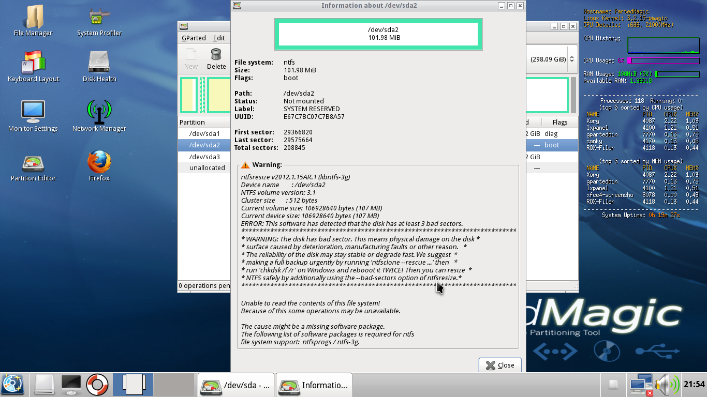
Task: Open the Partition Editor desktop icon
Action: pos(33,166)
